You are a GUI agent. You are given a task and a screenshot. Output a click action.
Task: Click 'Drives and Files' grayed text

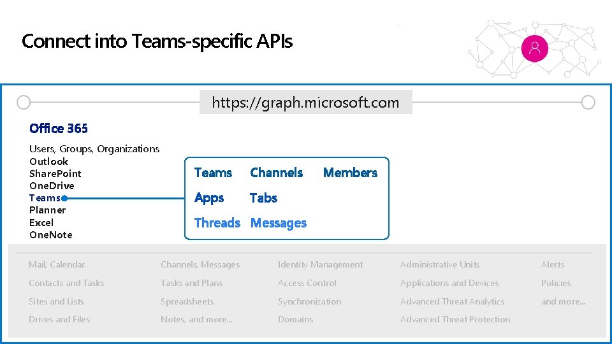tap(59, 319)
